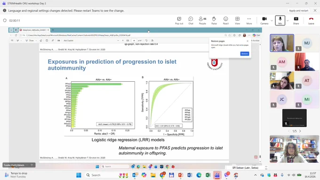Open Outlook from the taskbar

point(135,175)
